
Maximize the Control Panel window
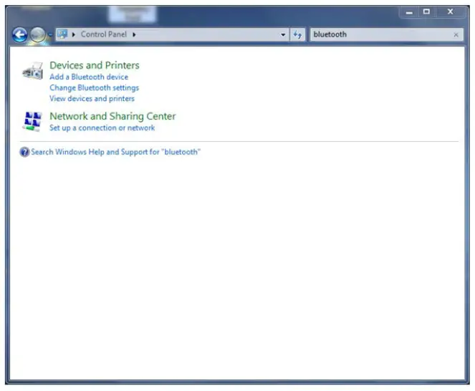coord(426,12)
